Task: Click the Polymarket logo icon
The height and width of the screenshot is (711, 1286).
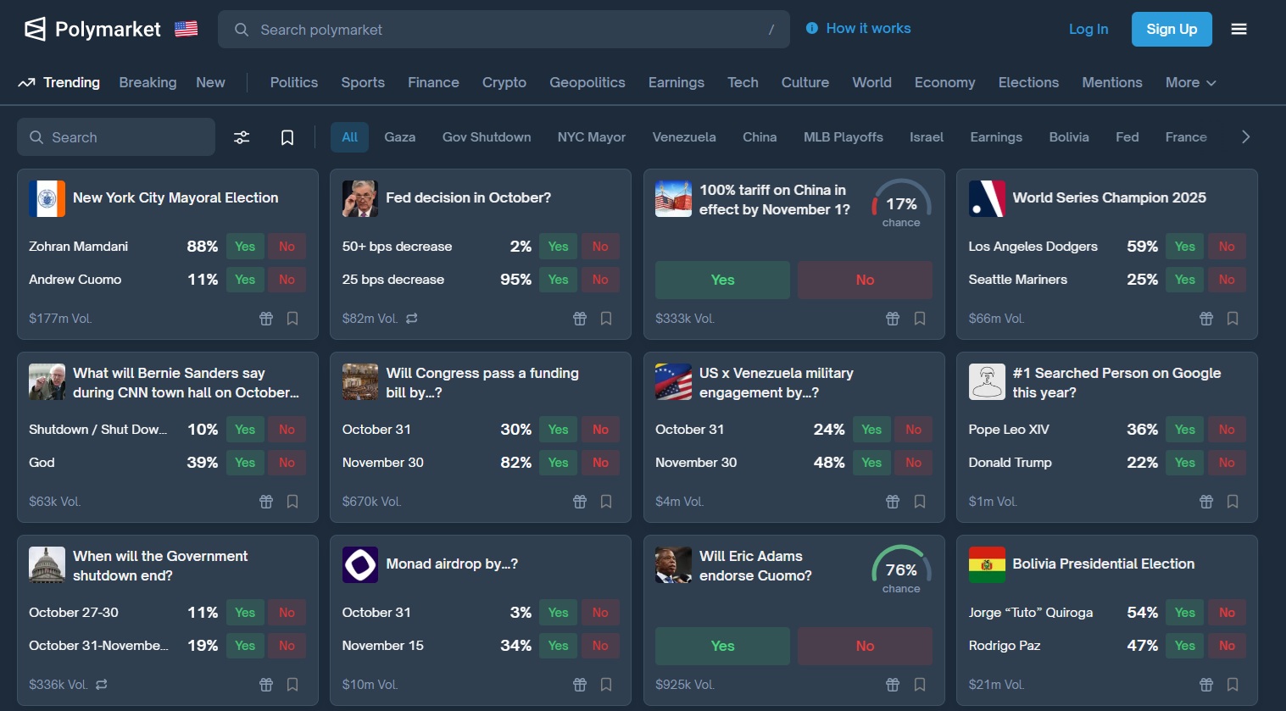Action: (35, 30)
